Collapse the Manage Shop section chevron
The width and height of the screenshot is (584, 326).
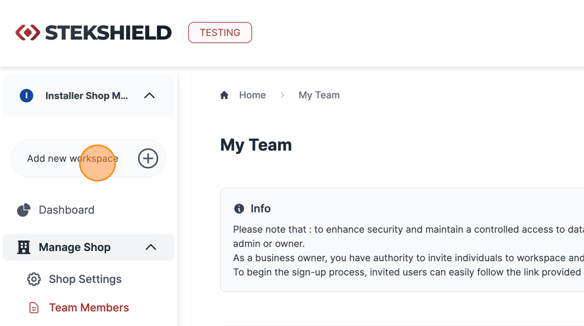[x=151, y=247]
